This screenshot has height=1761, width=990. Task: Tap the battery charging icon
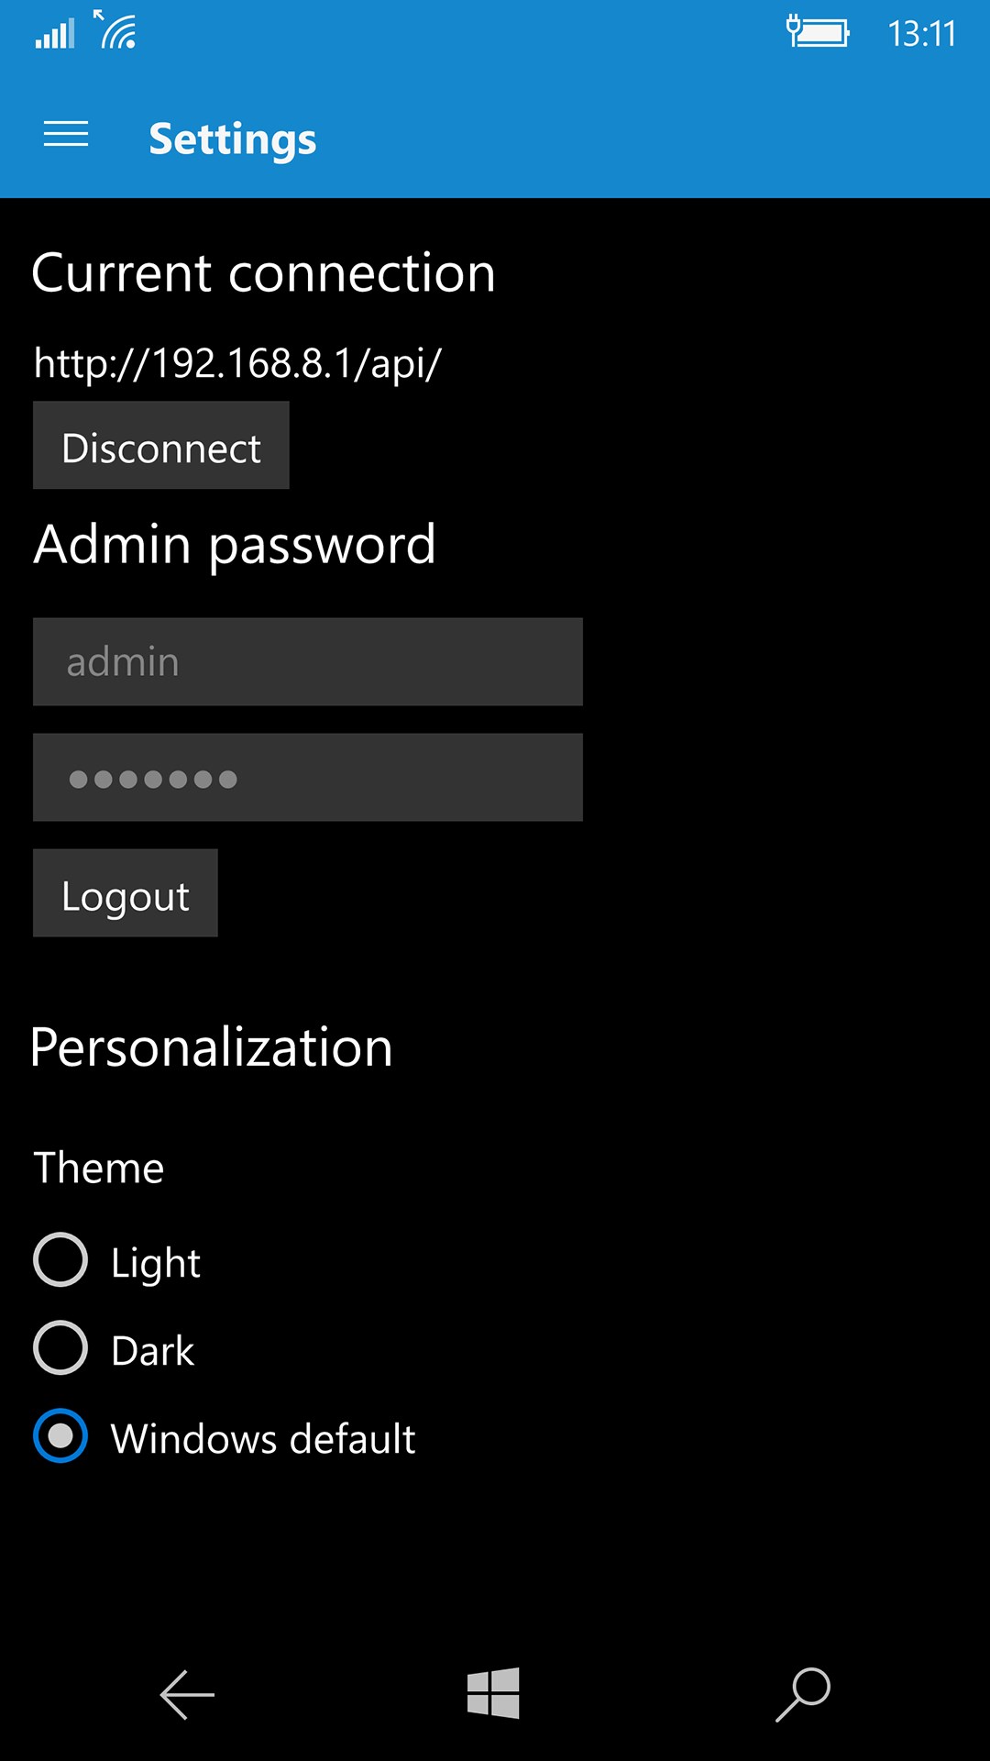[818, 32]
